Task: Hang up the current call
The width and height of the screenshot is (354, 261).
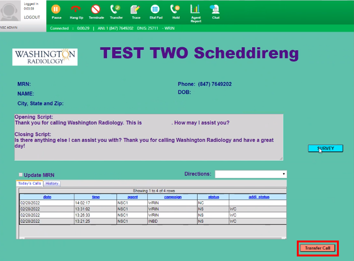Action: coord(76,12)
